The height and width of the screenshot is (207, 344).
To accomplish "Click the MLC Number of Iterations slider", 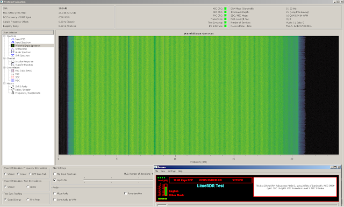I will (118, 180).
